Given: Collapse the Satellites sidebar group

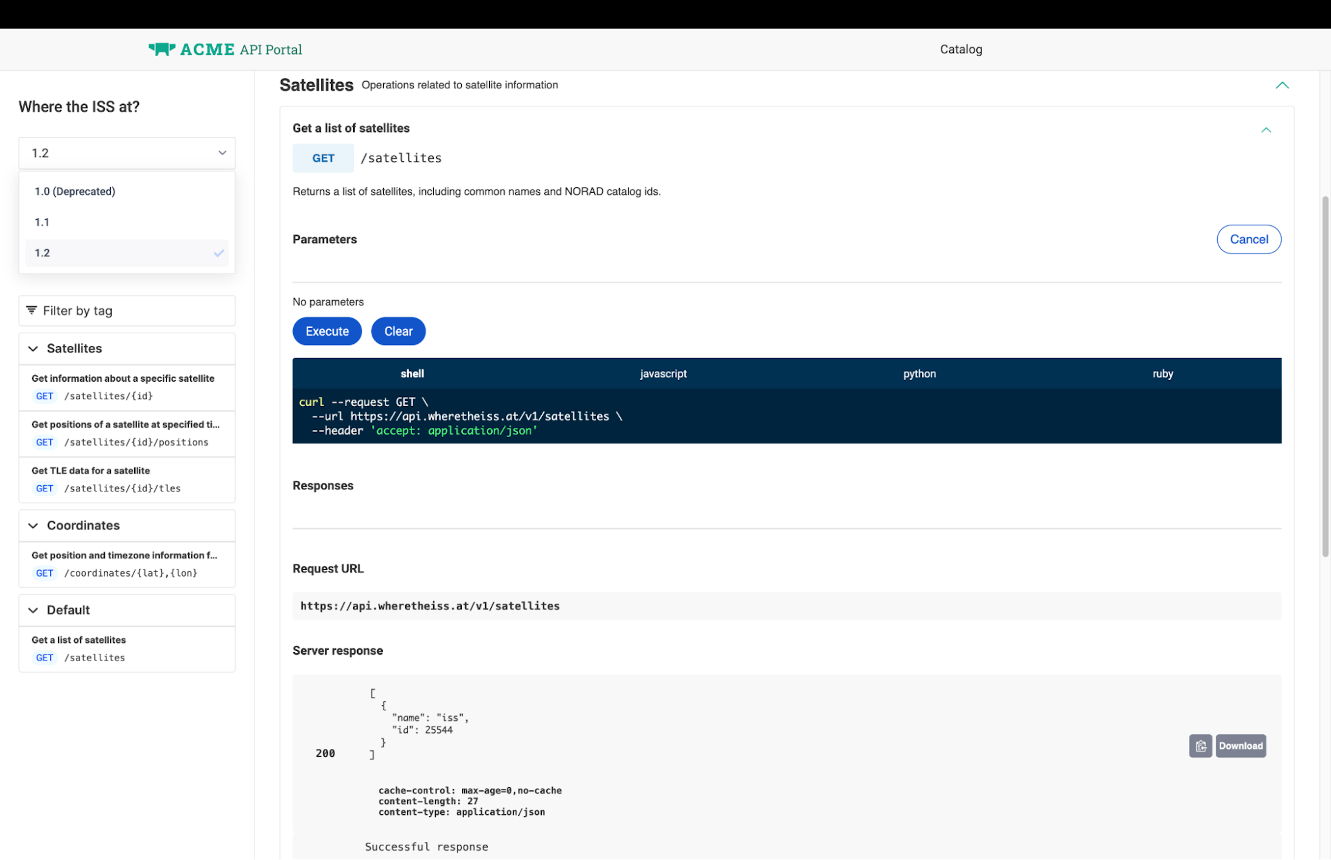Looking at the screenshot, I should [33, 348].
